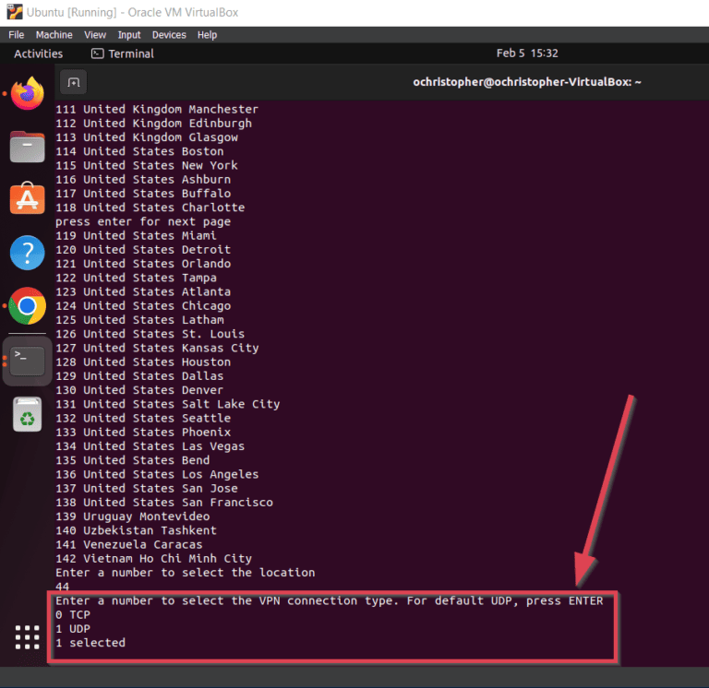The image size is (709, 688).
Task: Open the Trash in the dock
Action: pyautogui.click(x=28, y=413)
